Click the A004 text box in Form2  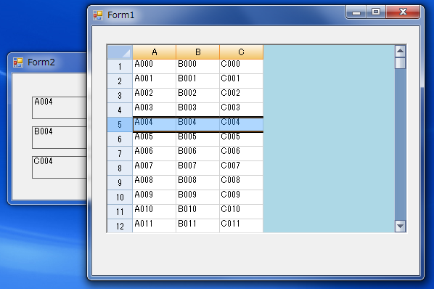click(60, 107)
